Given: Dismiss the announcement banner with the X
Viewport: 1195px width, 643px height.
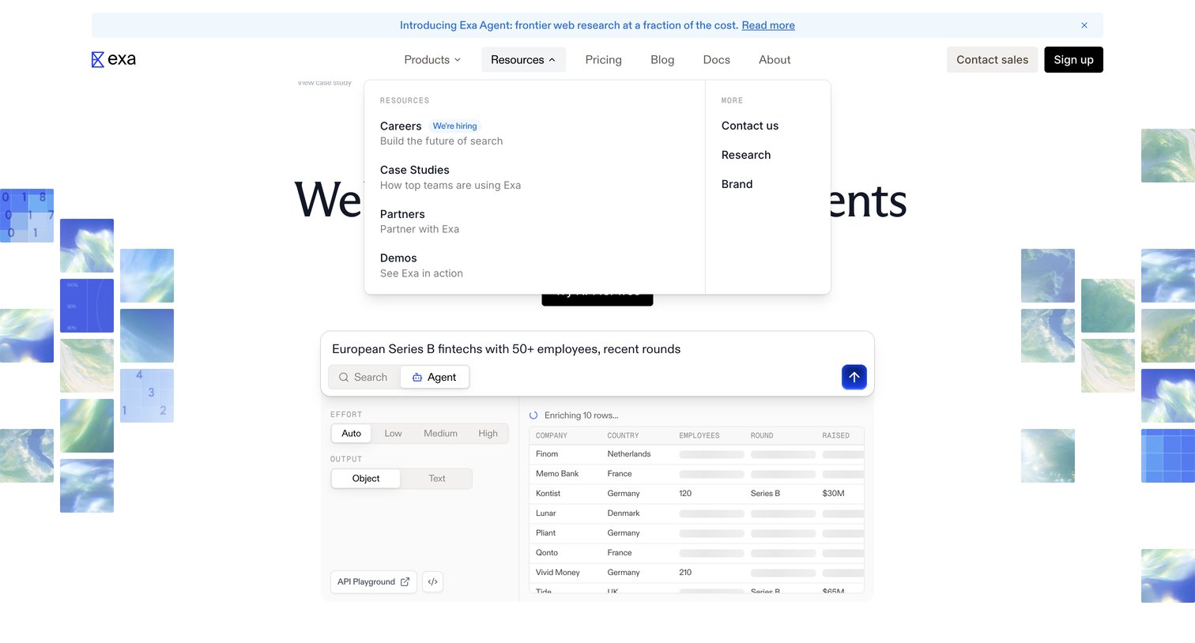Looking at the screenshot, I should tap(1084, 25).
